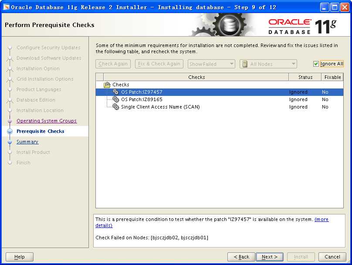Screen dimensions: 352x265
Task: Click the Summary step bullet in the sidebar
Action: click(10, 142)
